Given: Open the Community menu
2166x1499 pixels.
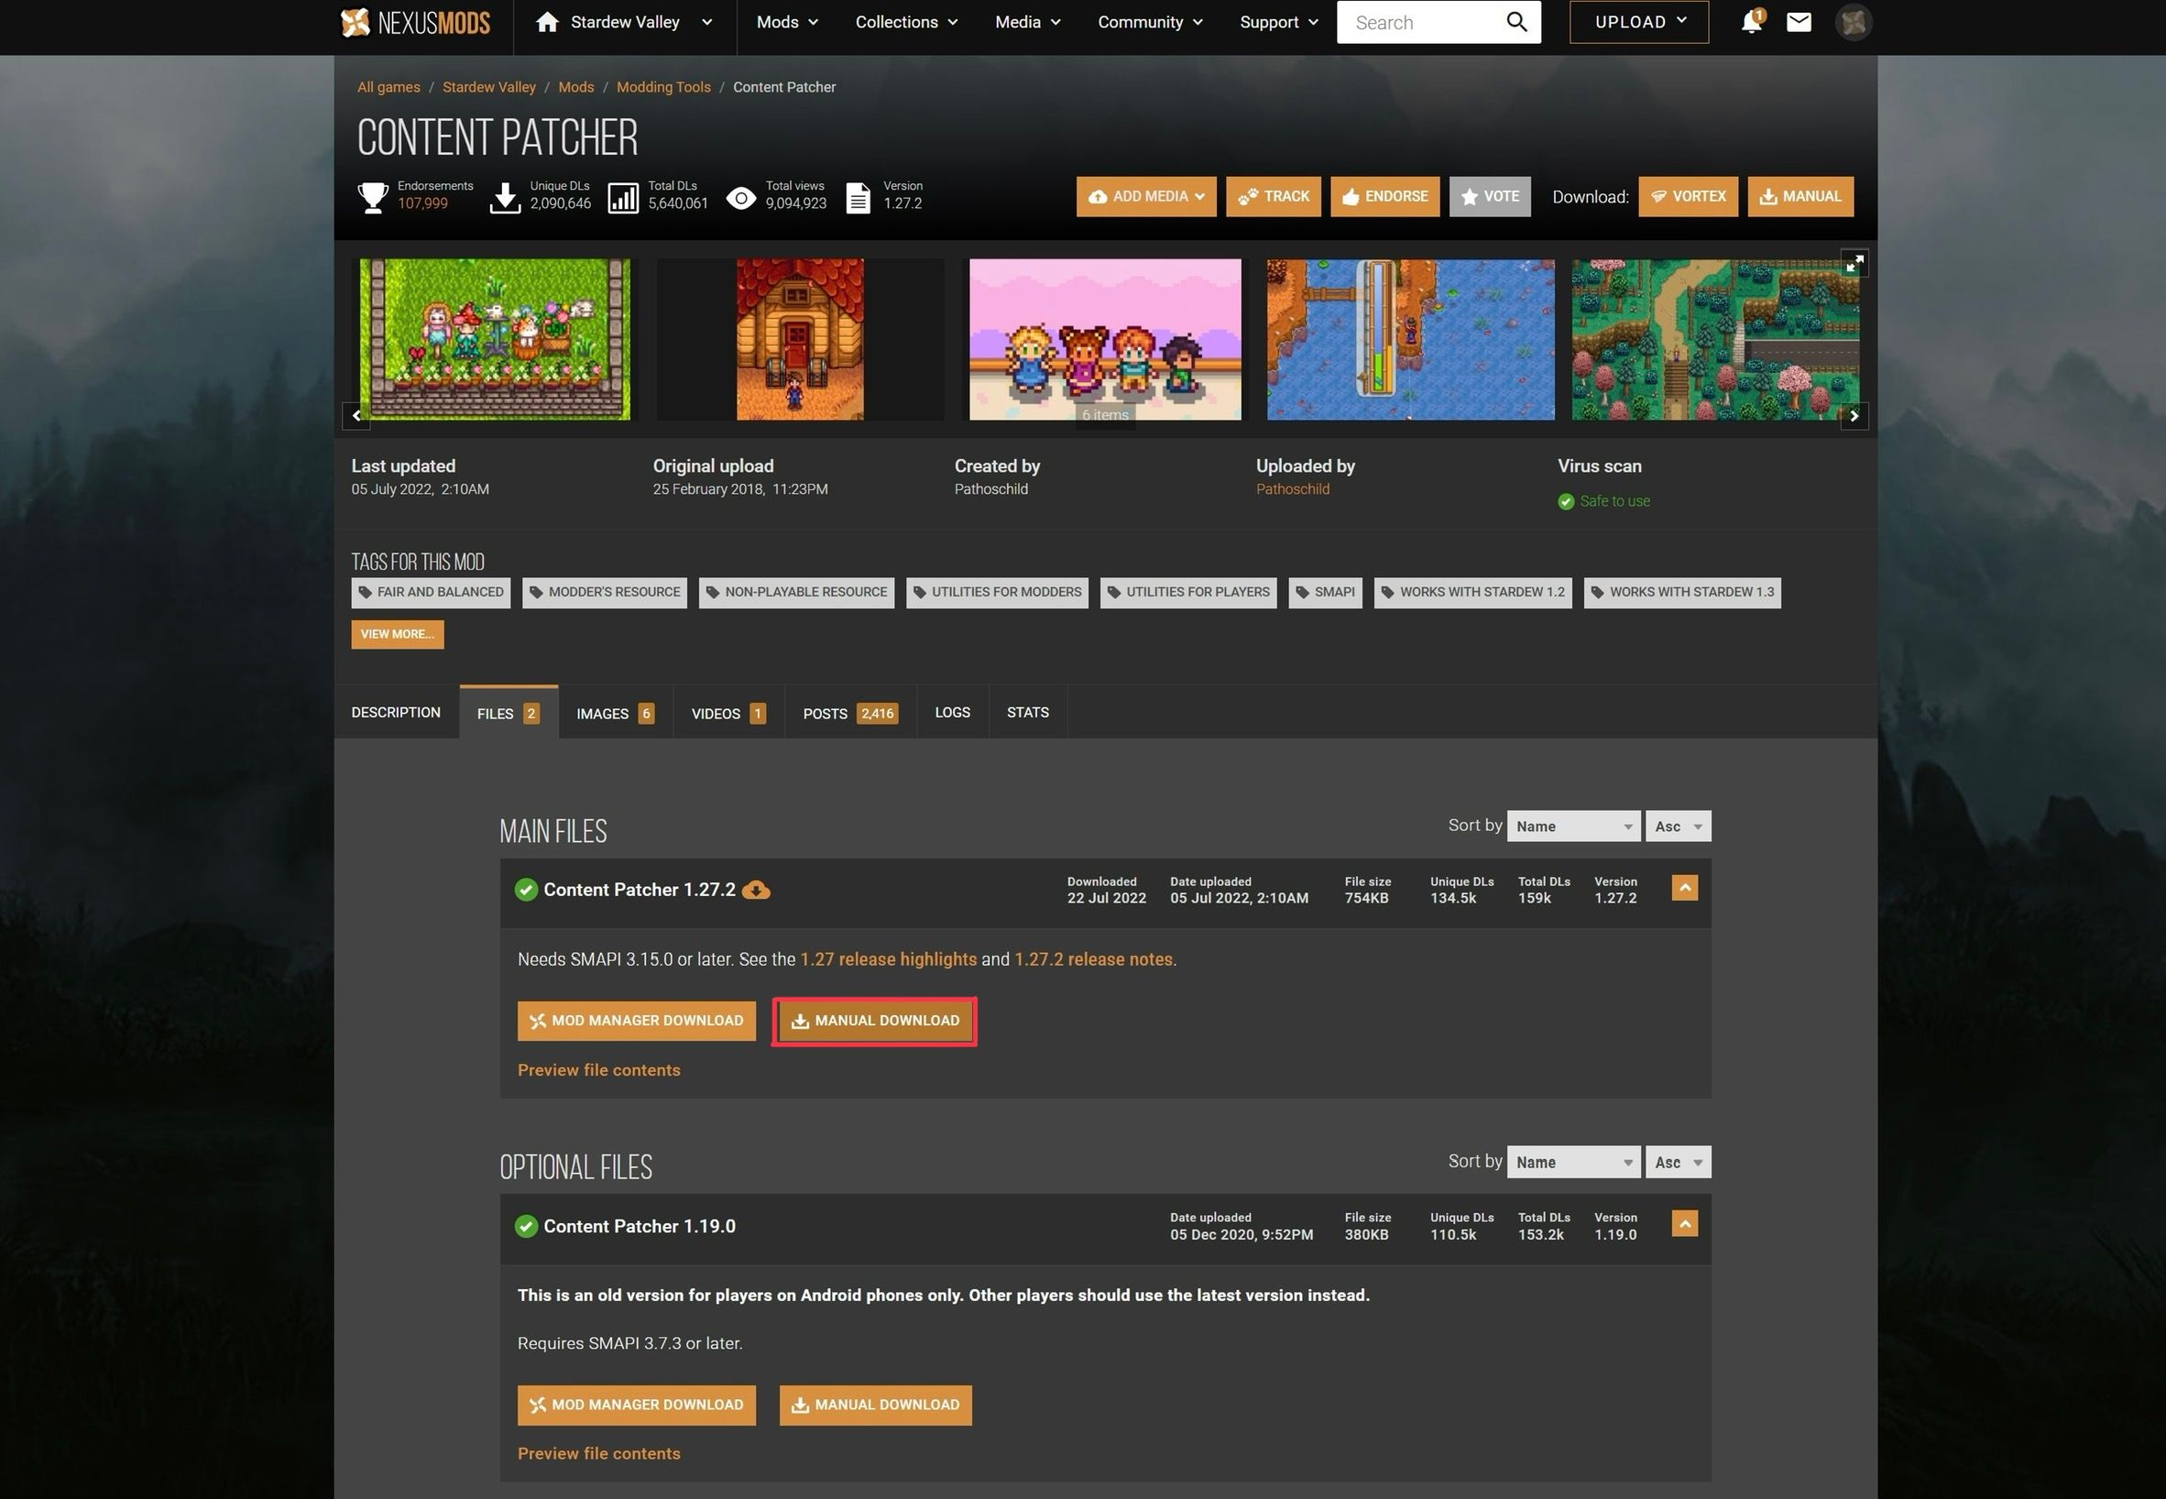Looking at the screenshot, I should (1148, 22).
